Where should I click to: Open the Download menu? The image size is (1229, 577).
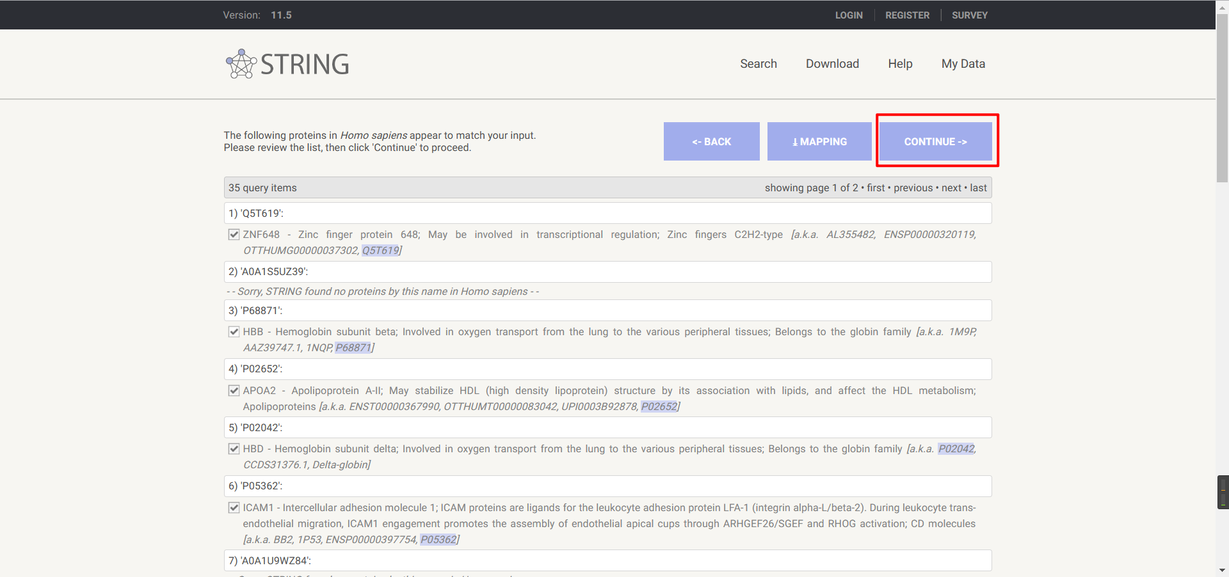coord(832,64)
